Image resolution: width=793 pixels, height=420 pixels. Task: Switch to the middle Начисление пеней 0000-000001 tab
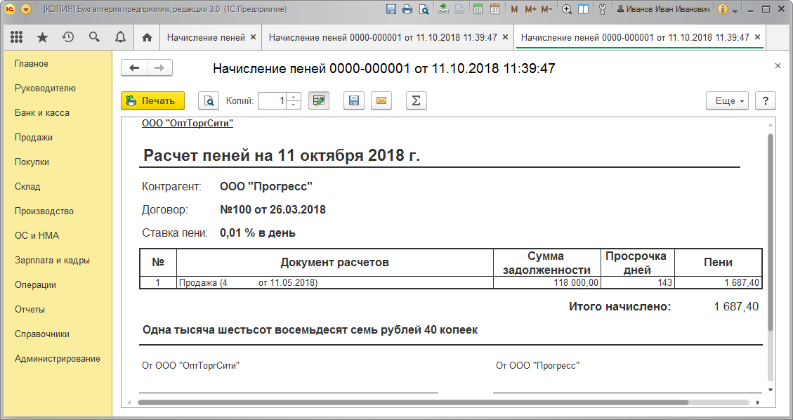pyautogui.click(x=383, y=37)
